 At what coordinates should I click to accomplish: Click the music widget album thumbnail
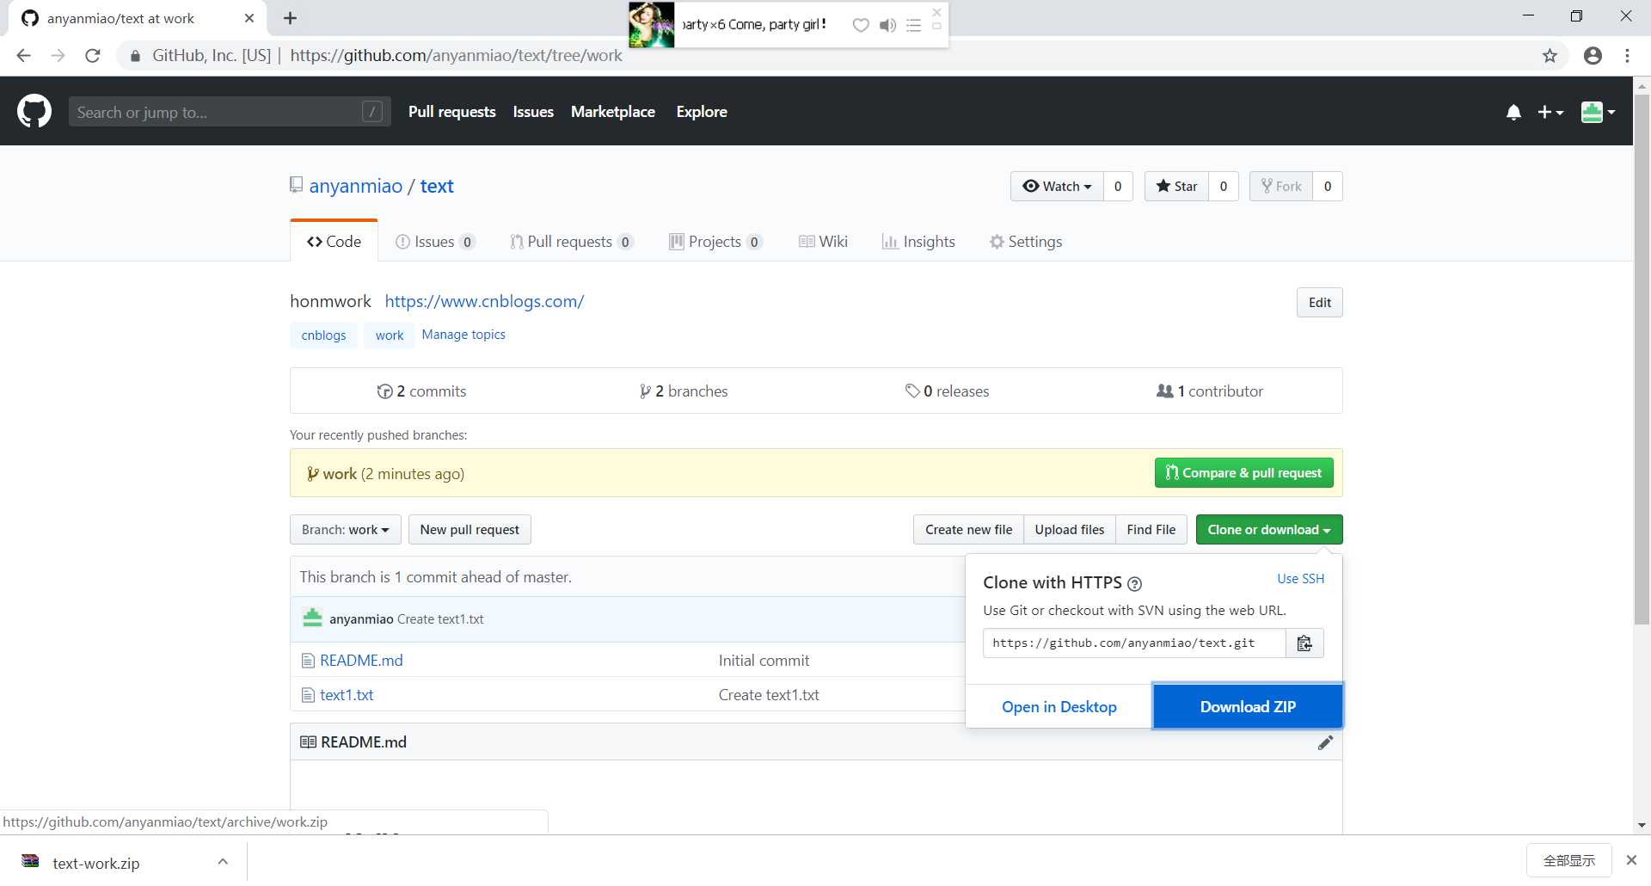point(652,24)
